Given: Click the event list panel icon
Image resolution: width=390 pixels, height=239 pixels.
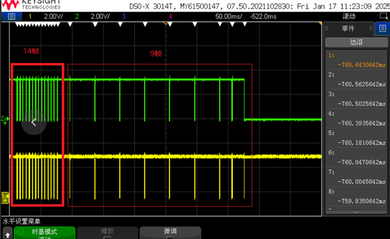Looking at the screenshot, I should click(x=383, y=29).
